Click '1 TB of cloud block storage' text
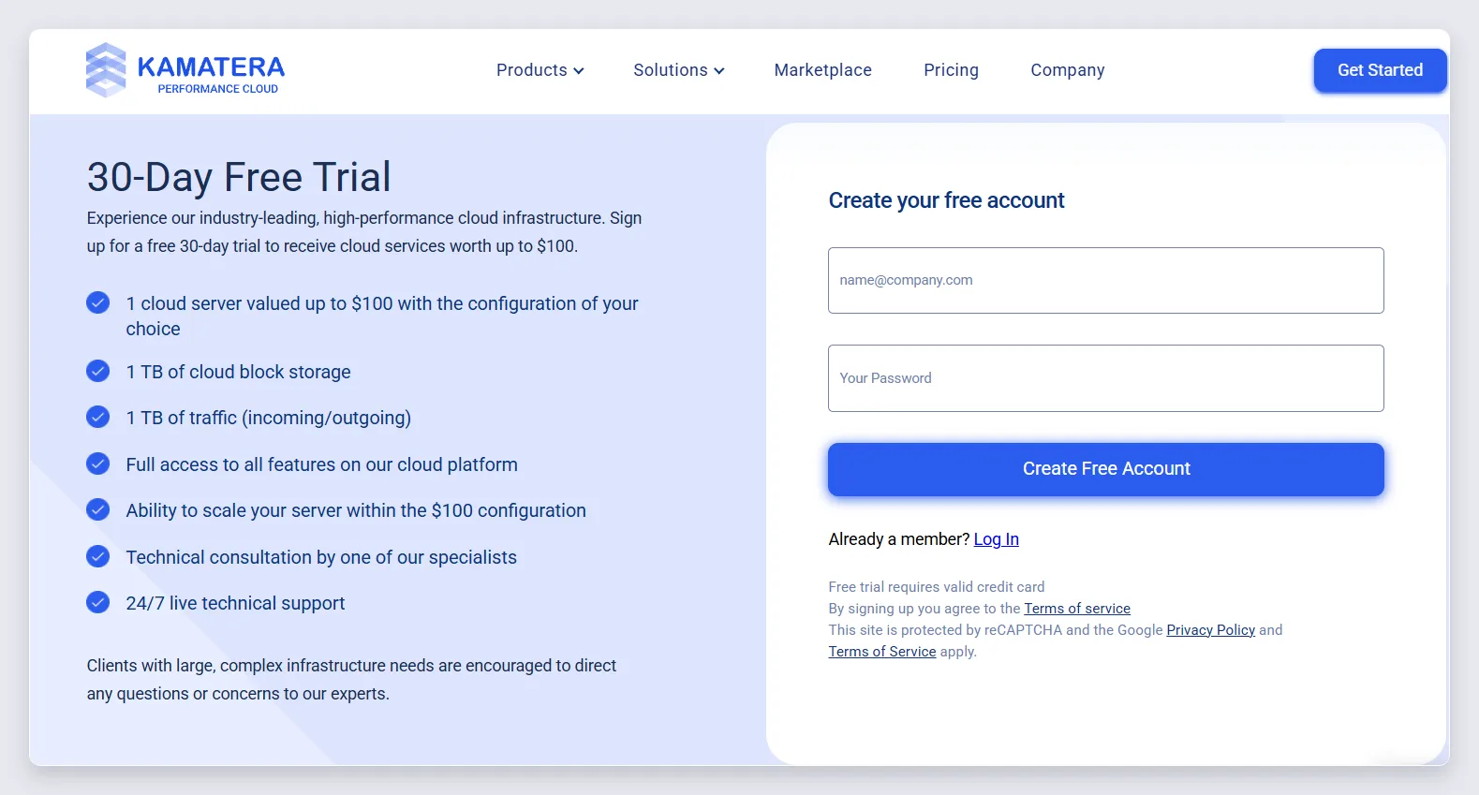 coord(239,372)
